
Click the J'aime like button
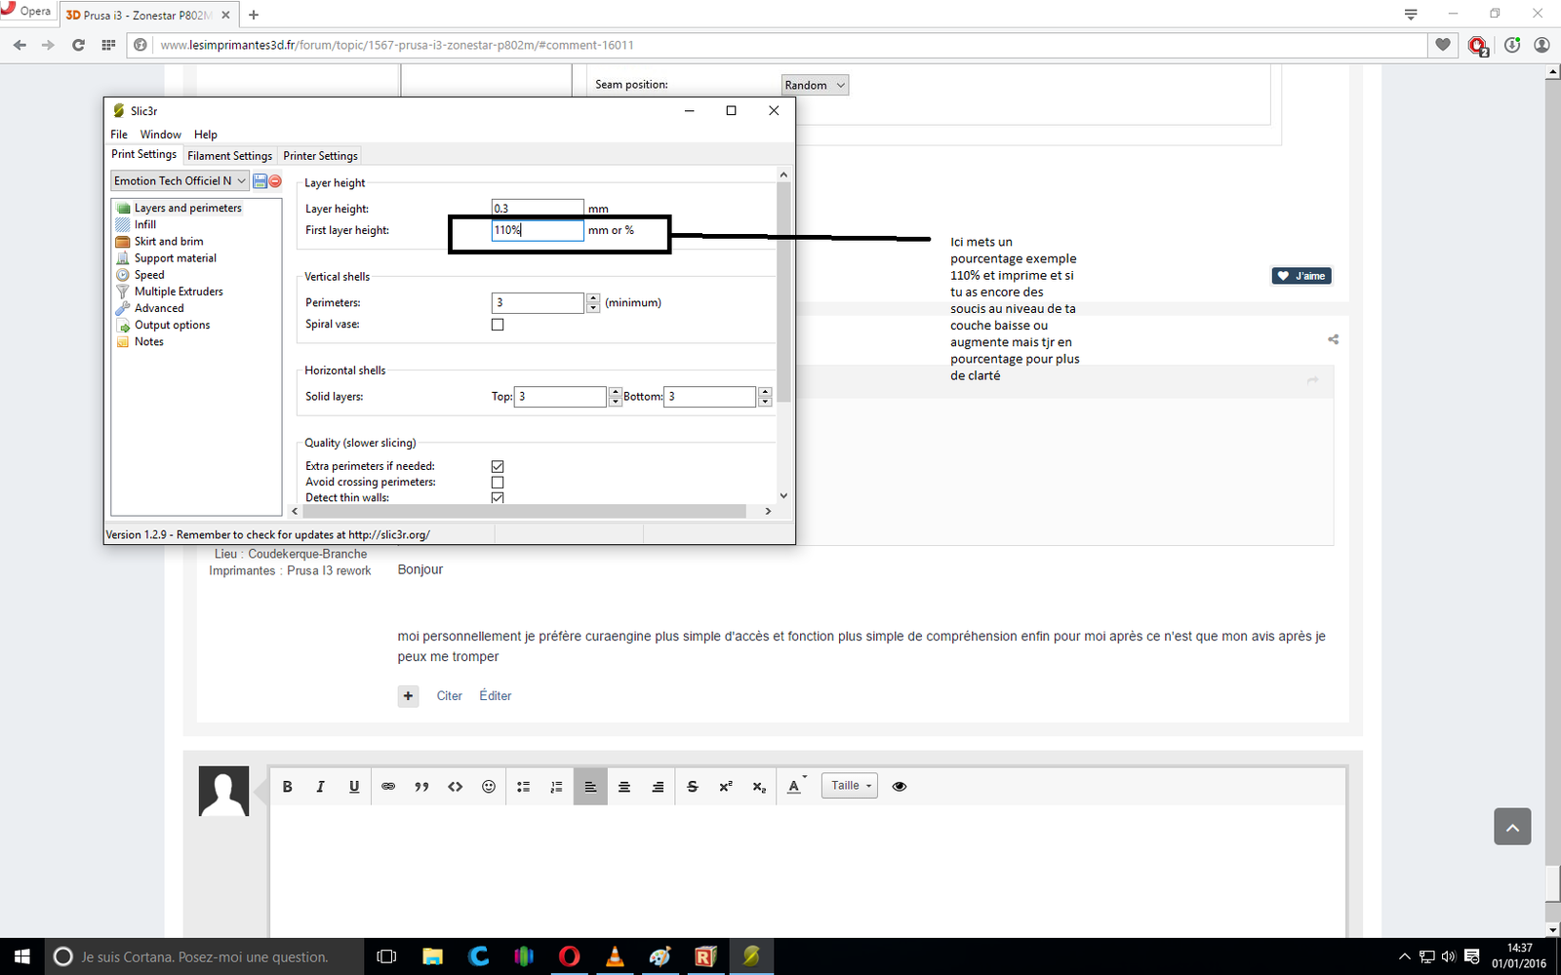(1301, 276)
